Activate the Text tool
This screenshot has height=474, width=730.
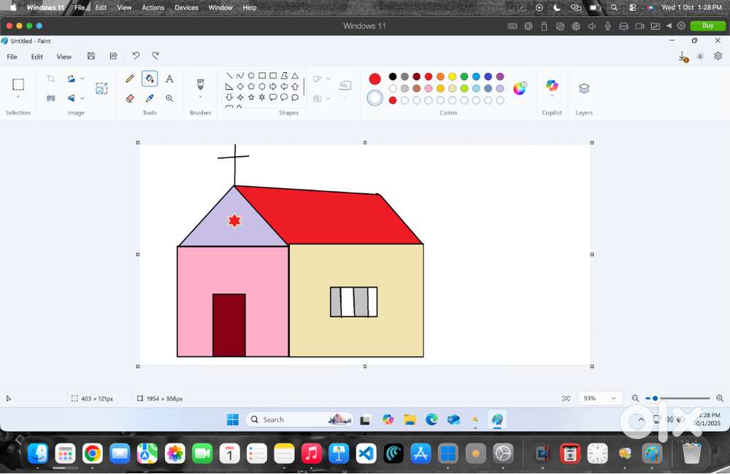coord(169,79)
